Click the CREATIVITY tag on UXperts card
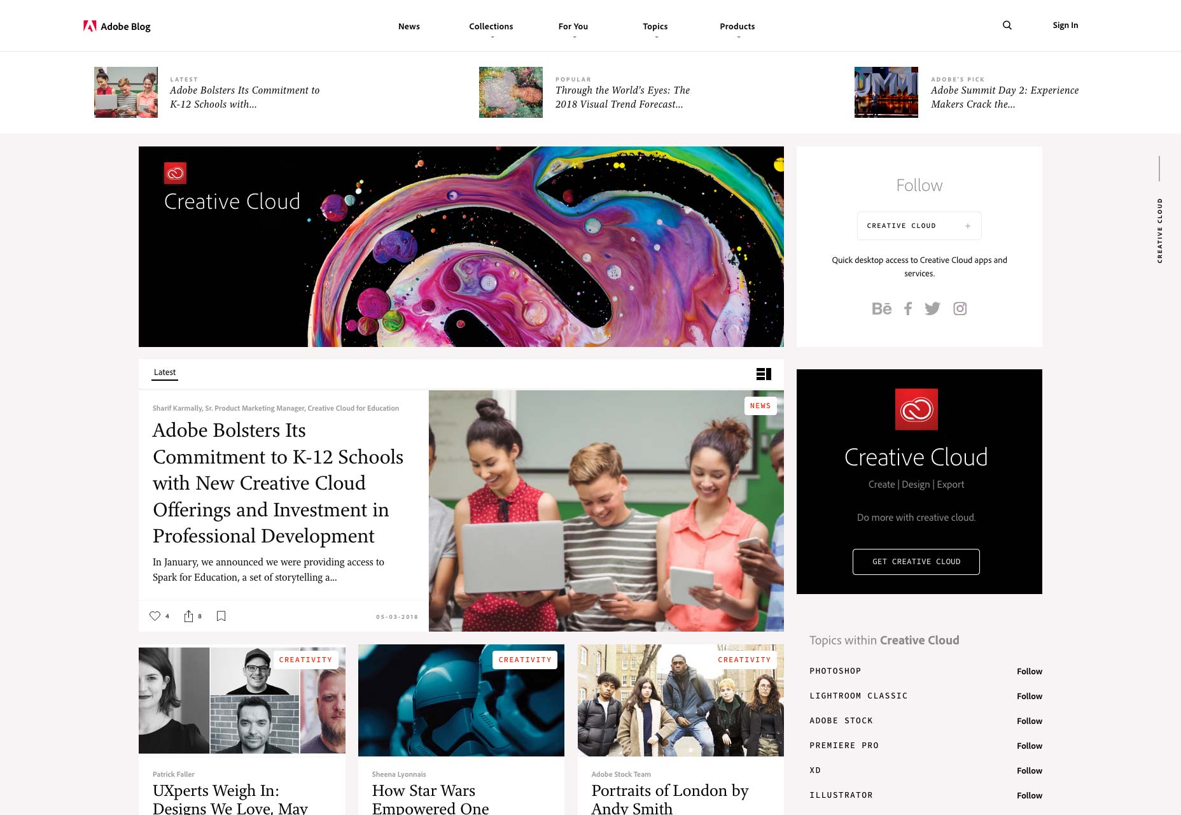Screen dimensions: 1181x815 pyautogui.click(x=305, y=660)
